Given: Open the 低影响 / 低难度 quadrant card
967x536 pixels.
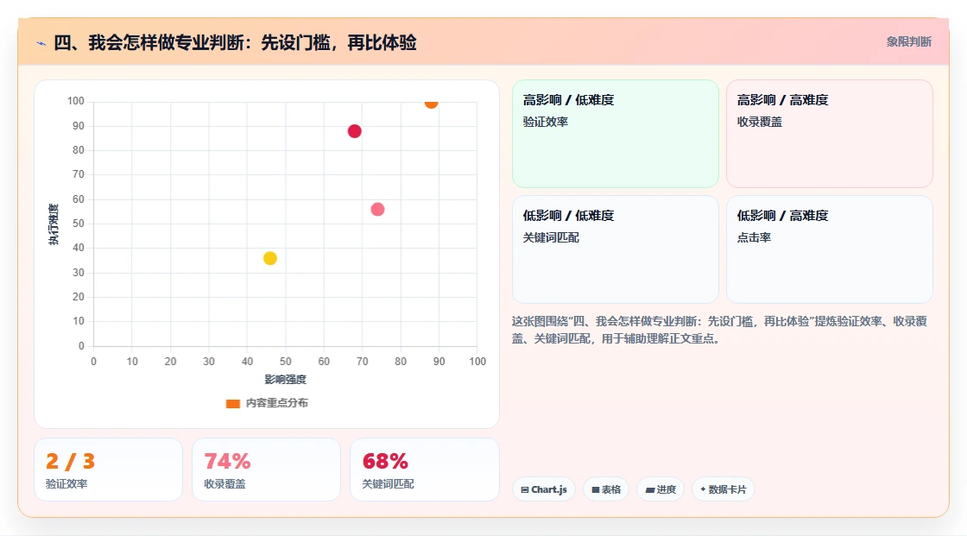Looking at the screenshot, I should point(616,249).
